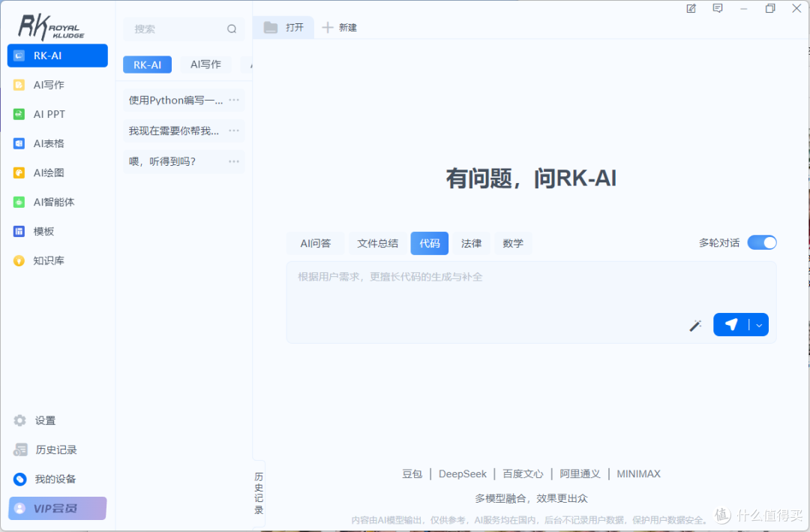
Task: Open more options for 使用Python编写一... chat
Action: 234,100
